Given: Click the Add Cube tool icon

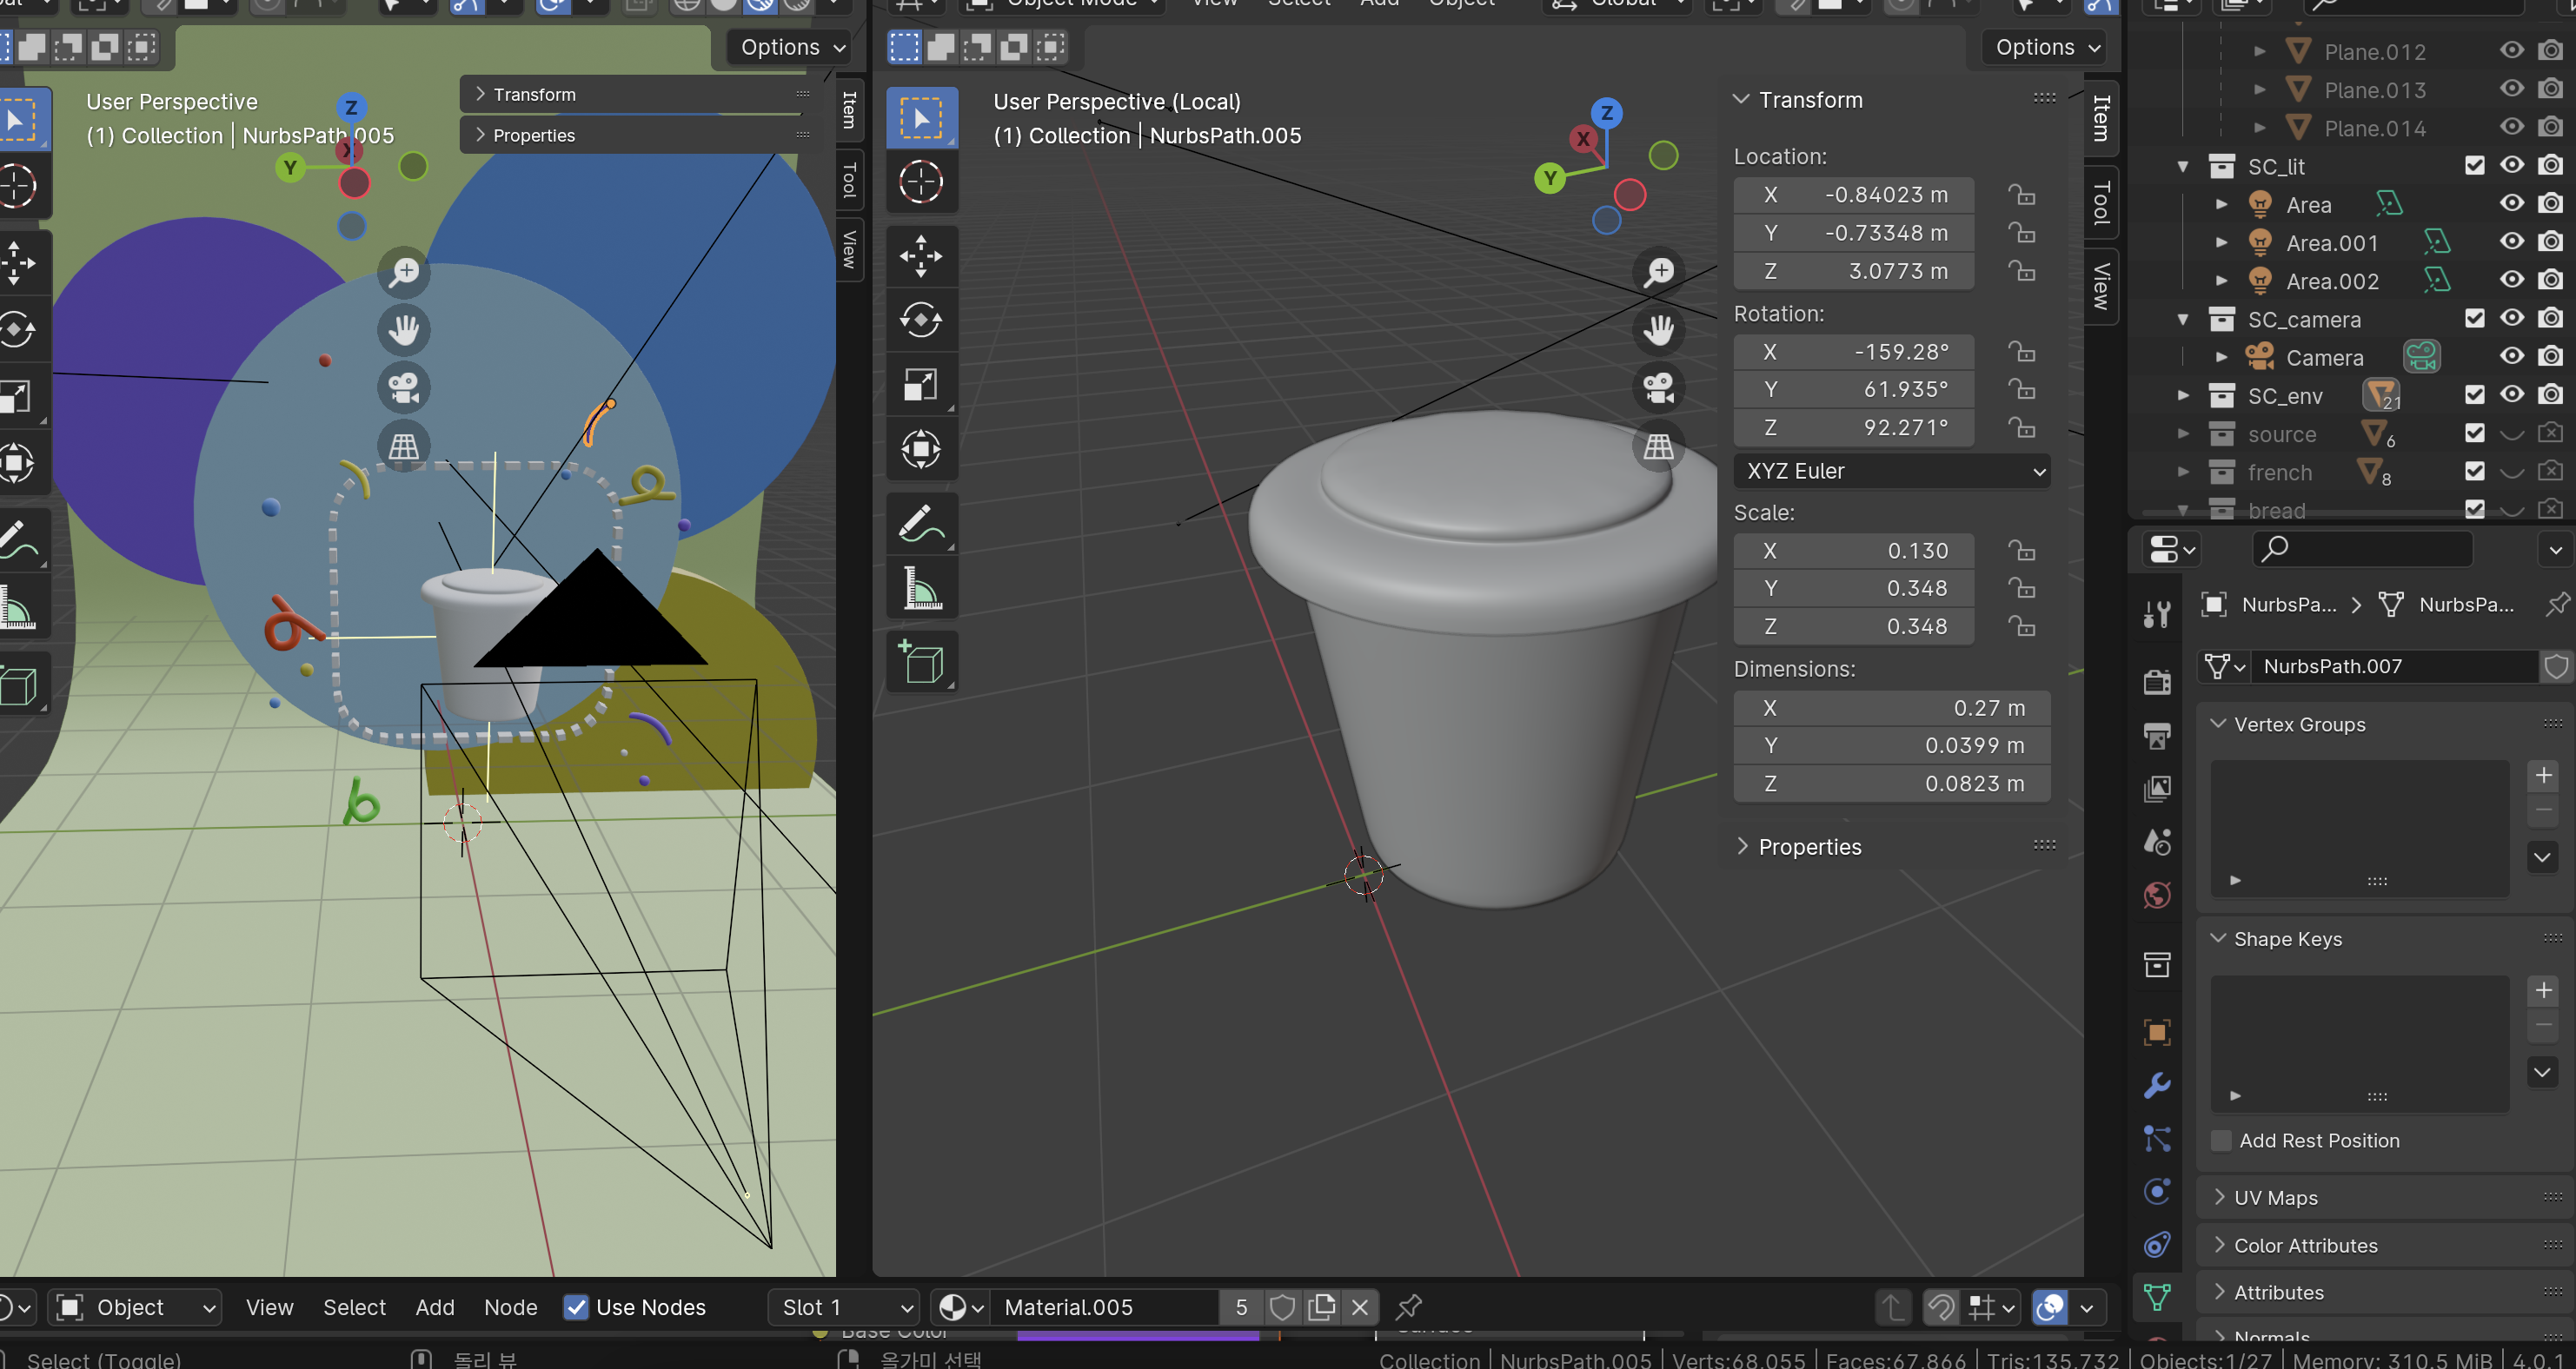Looking at the screenshot, I should pyautogui.click(x=920, y=664).
